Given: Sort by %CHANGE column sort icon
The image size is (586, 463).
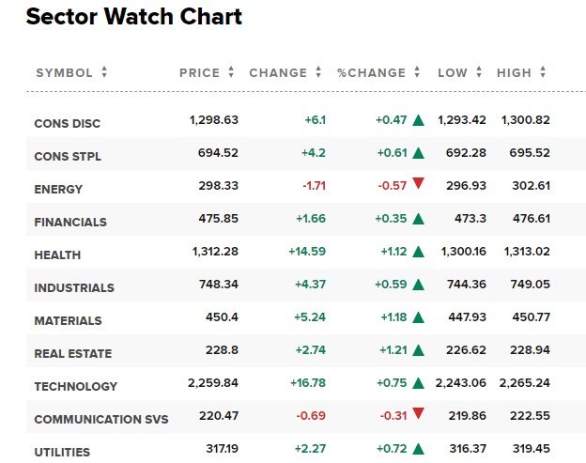Looking at the screenshot, I should click(x=417, y=72).
